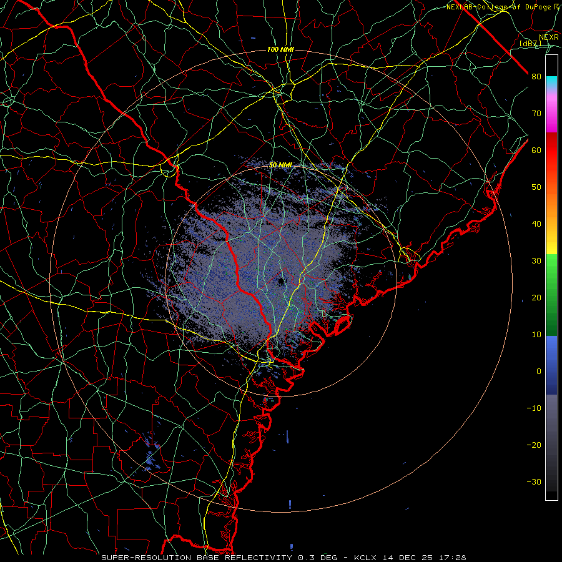Click the 30 value on the dBZ scale

[x=536, y=261]
